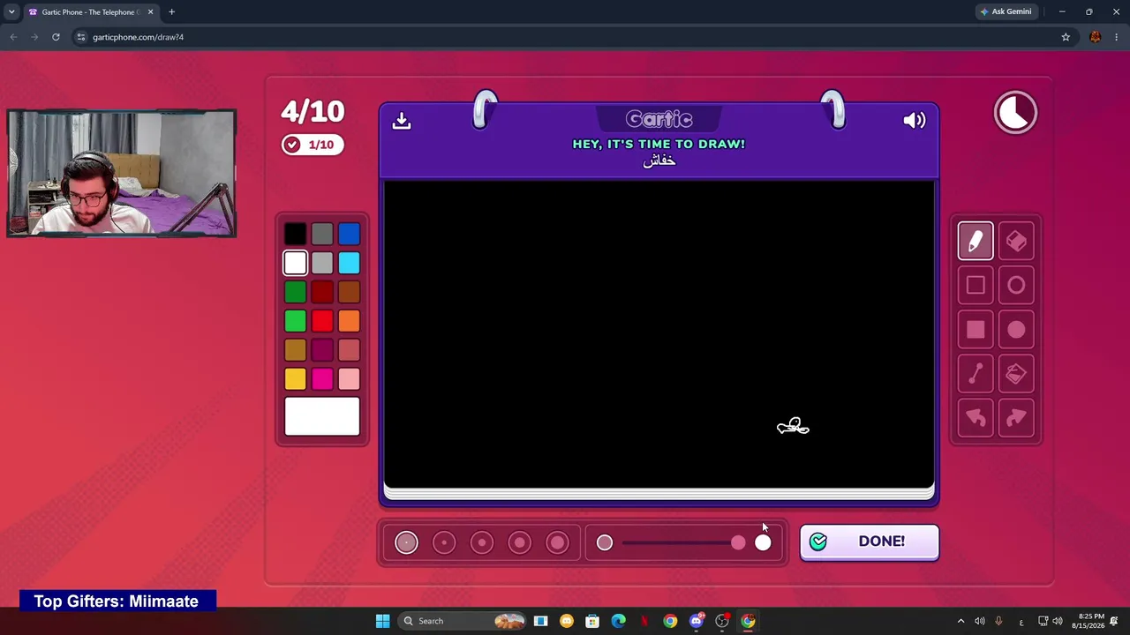Pick the bright red color swatch
The height and width of the screenshot is (635, 1130).
pos(322,321)
